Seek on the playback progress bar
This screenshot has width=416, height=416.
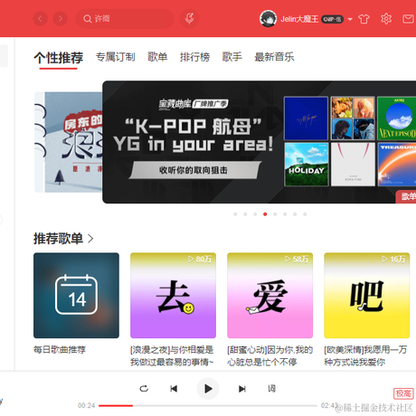pos(208,405)
